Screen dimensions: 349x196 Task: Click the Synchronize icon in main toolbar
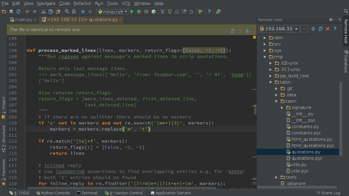point(18,12)
